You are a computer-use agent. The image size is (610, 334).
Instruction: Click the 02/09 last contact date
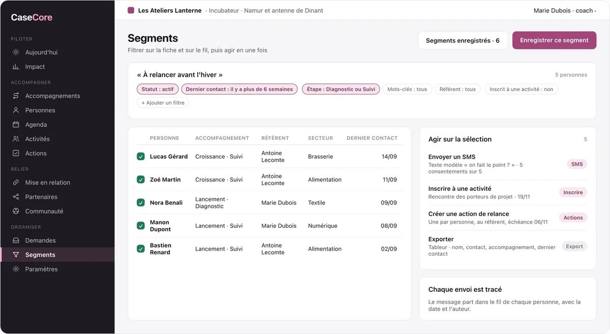pos(389,249)
